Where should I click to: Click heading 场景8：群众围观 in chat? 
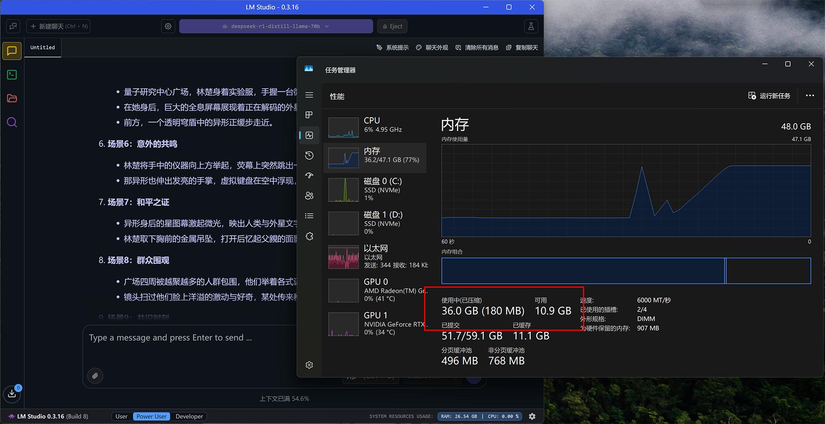pos(138,260)
